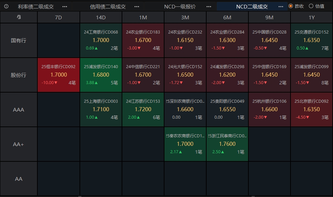Click the 9M column header
This screenshot has height=197, width=333.
tap(269, 17)
